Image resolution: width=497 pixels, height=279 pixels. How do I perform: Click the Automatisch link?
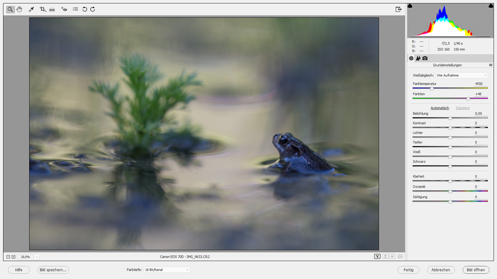point(439,108)
